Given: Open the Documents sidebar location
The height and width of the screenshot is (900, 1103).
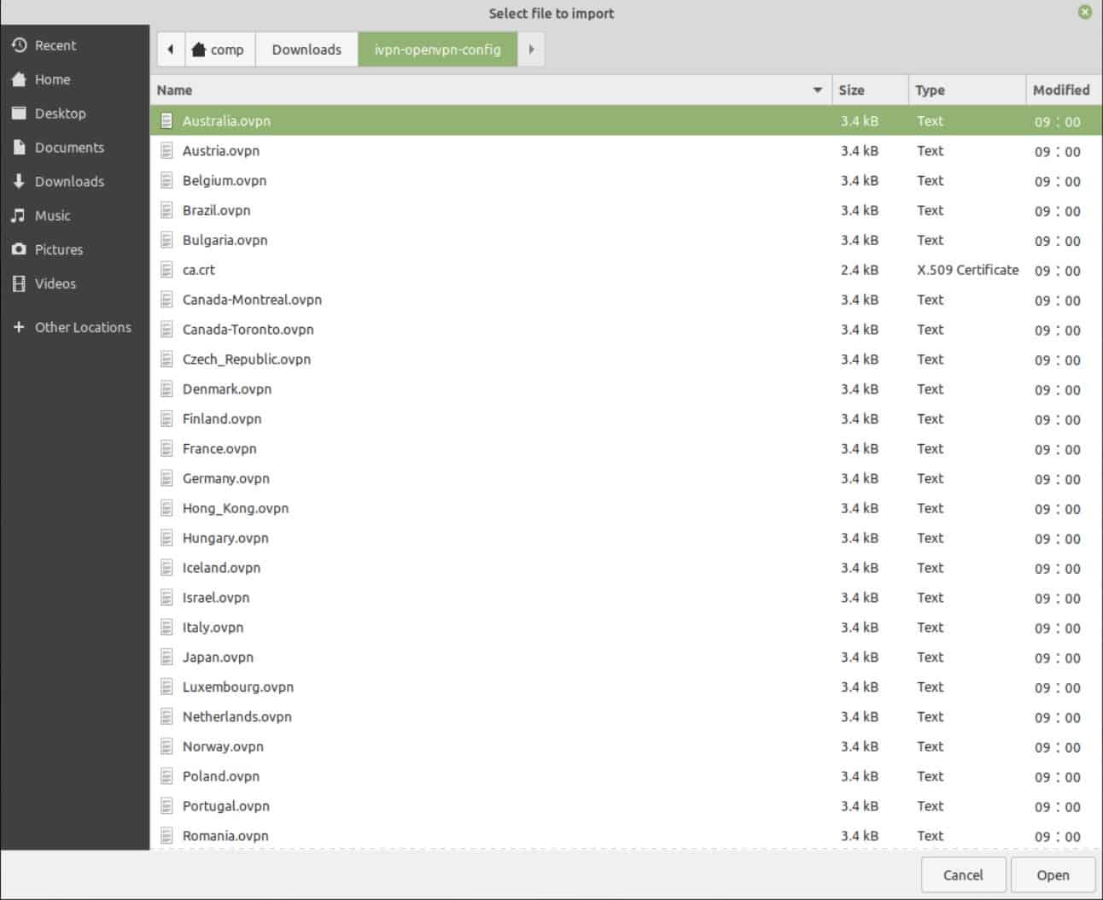Looking at the screenshot, I should pos(74,148).
